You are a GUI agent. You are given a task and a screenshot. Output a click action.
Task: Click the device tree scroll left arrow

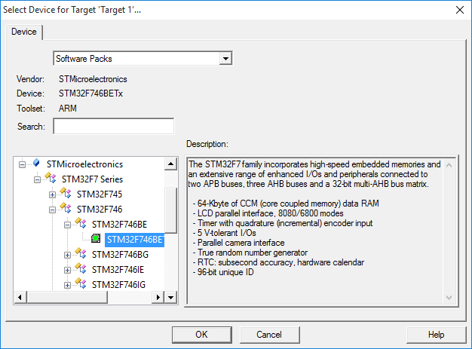(x=20, y=298)
